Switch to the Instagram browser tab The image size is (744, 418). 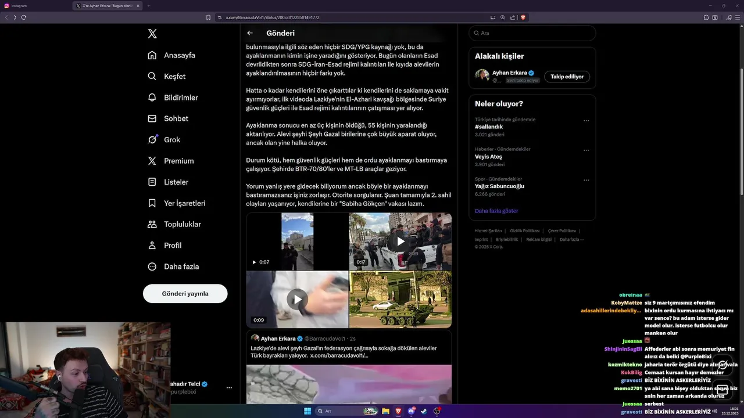35,6
